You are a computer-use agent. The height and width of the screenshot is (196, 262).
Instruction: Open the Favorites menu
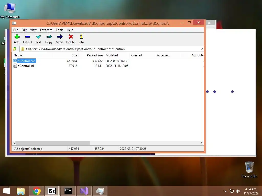click(46, 30)
